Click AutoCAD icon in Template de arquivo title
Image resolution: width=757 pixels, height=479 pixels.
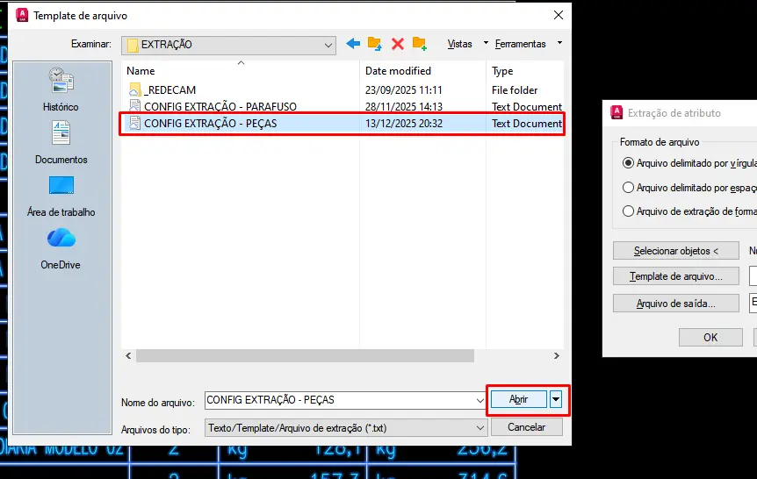coord(22,16)
